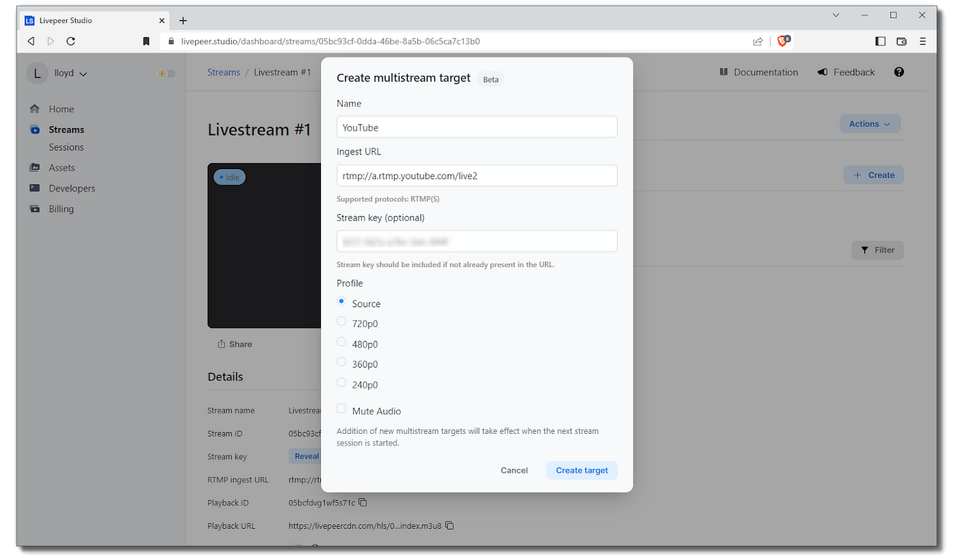The width and height of the screenshot is (958, 555).
Task: Click the share icon in the address bar
Action: tap(758, 41)
